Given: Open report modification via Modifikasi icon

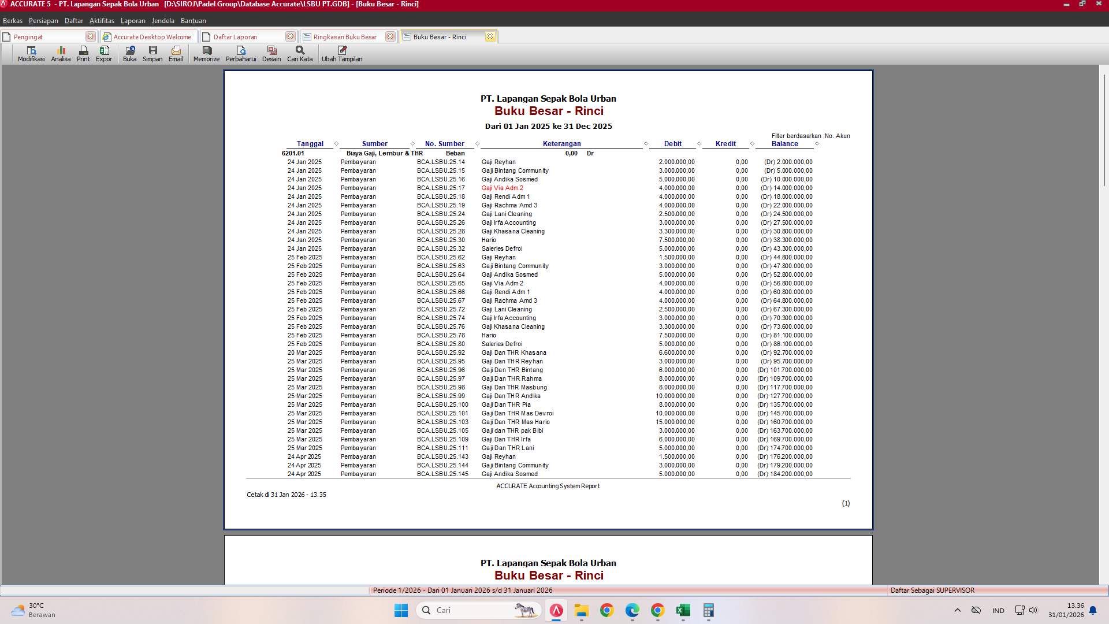Looking at the screenshot, I should coord(31,54).
